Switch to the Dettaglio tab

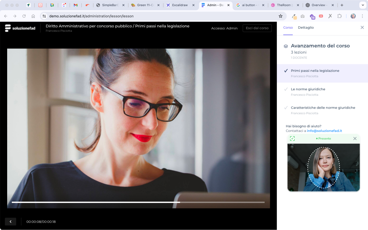306,28
